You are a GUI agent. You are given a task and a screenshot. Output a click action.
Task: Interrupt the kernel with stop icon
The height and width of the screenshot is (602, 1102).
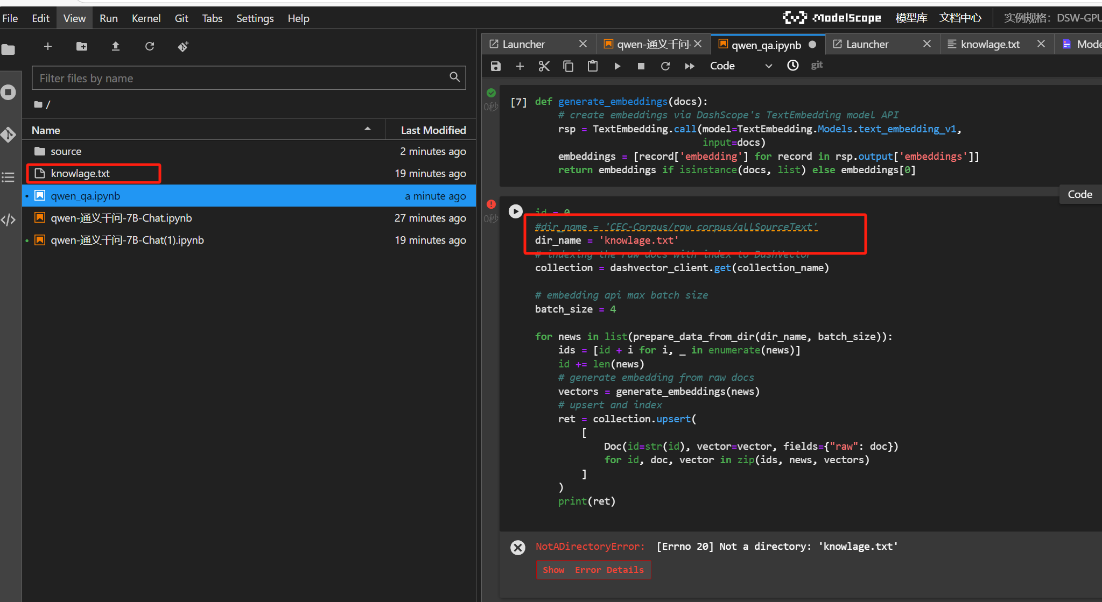click(x=641, y=66)
